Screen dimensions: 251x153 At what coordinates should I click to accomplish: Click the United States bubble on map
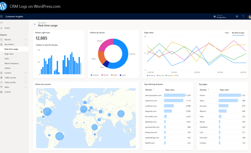pos(47,112)
